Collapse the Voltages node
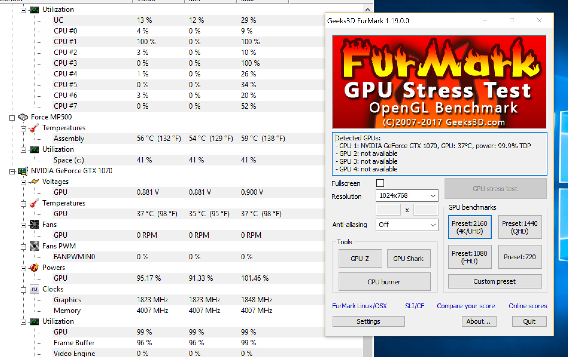The height and width of the screenshot is (357, 568). pos(24,182)
